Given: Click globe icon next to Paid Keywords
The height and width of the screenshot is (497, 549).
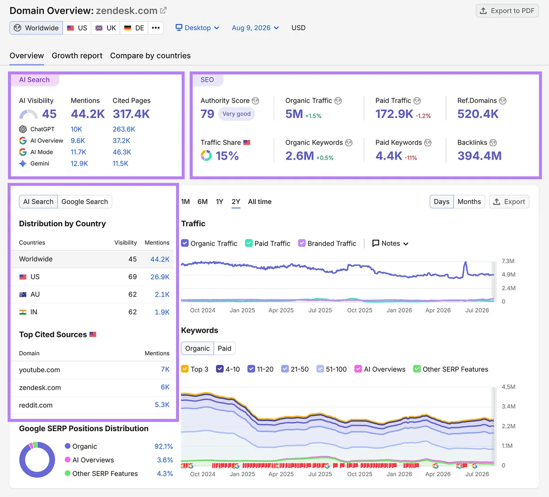Looking at the screenshot, I should (x=428, y=143).
